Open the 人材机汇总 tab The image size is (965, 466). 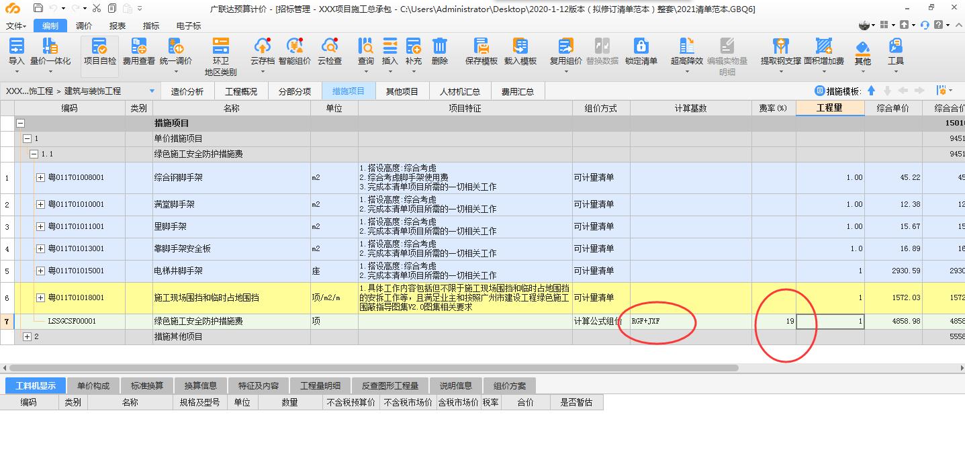459,91
